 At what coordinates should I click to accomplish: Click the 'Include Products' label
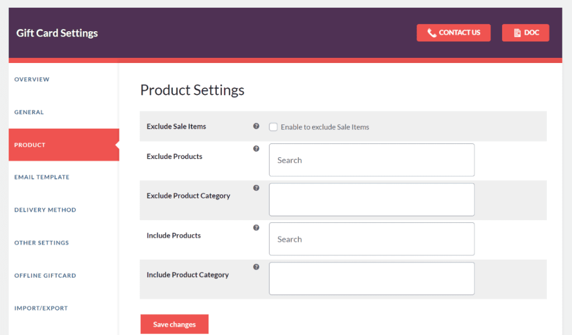(x=174, y=236)
